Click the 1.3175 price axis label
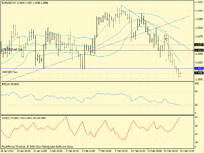 pos(199,37)
